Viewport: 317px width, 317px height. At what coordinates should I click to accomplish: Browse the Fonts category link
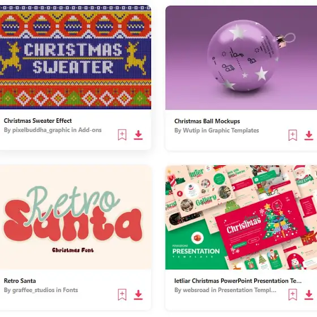tap(70, 290)
